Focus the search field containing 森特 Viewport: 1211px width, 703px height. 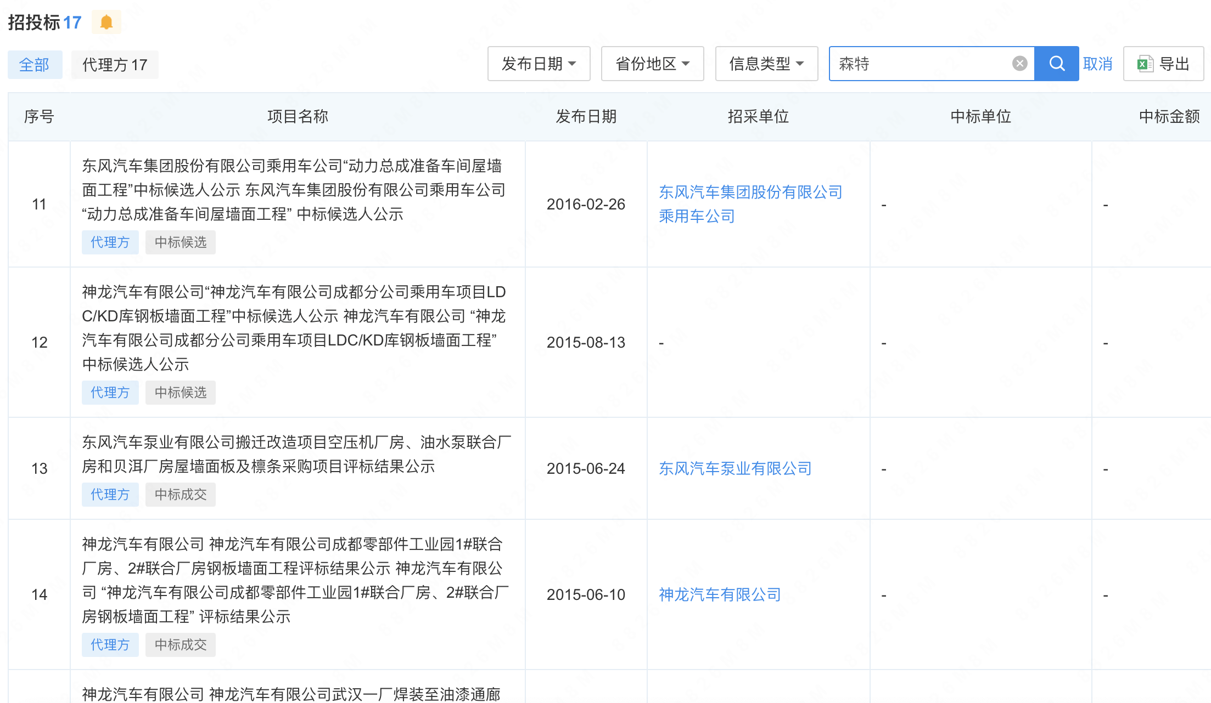tap(922, 64)
